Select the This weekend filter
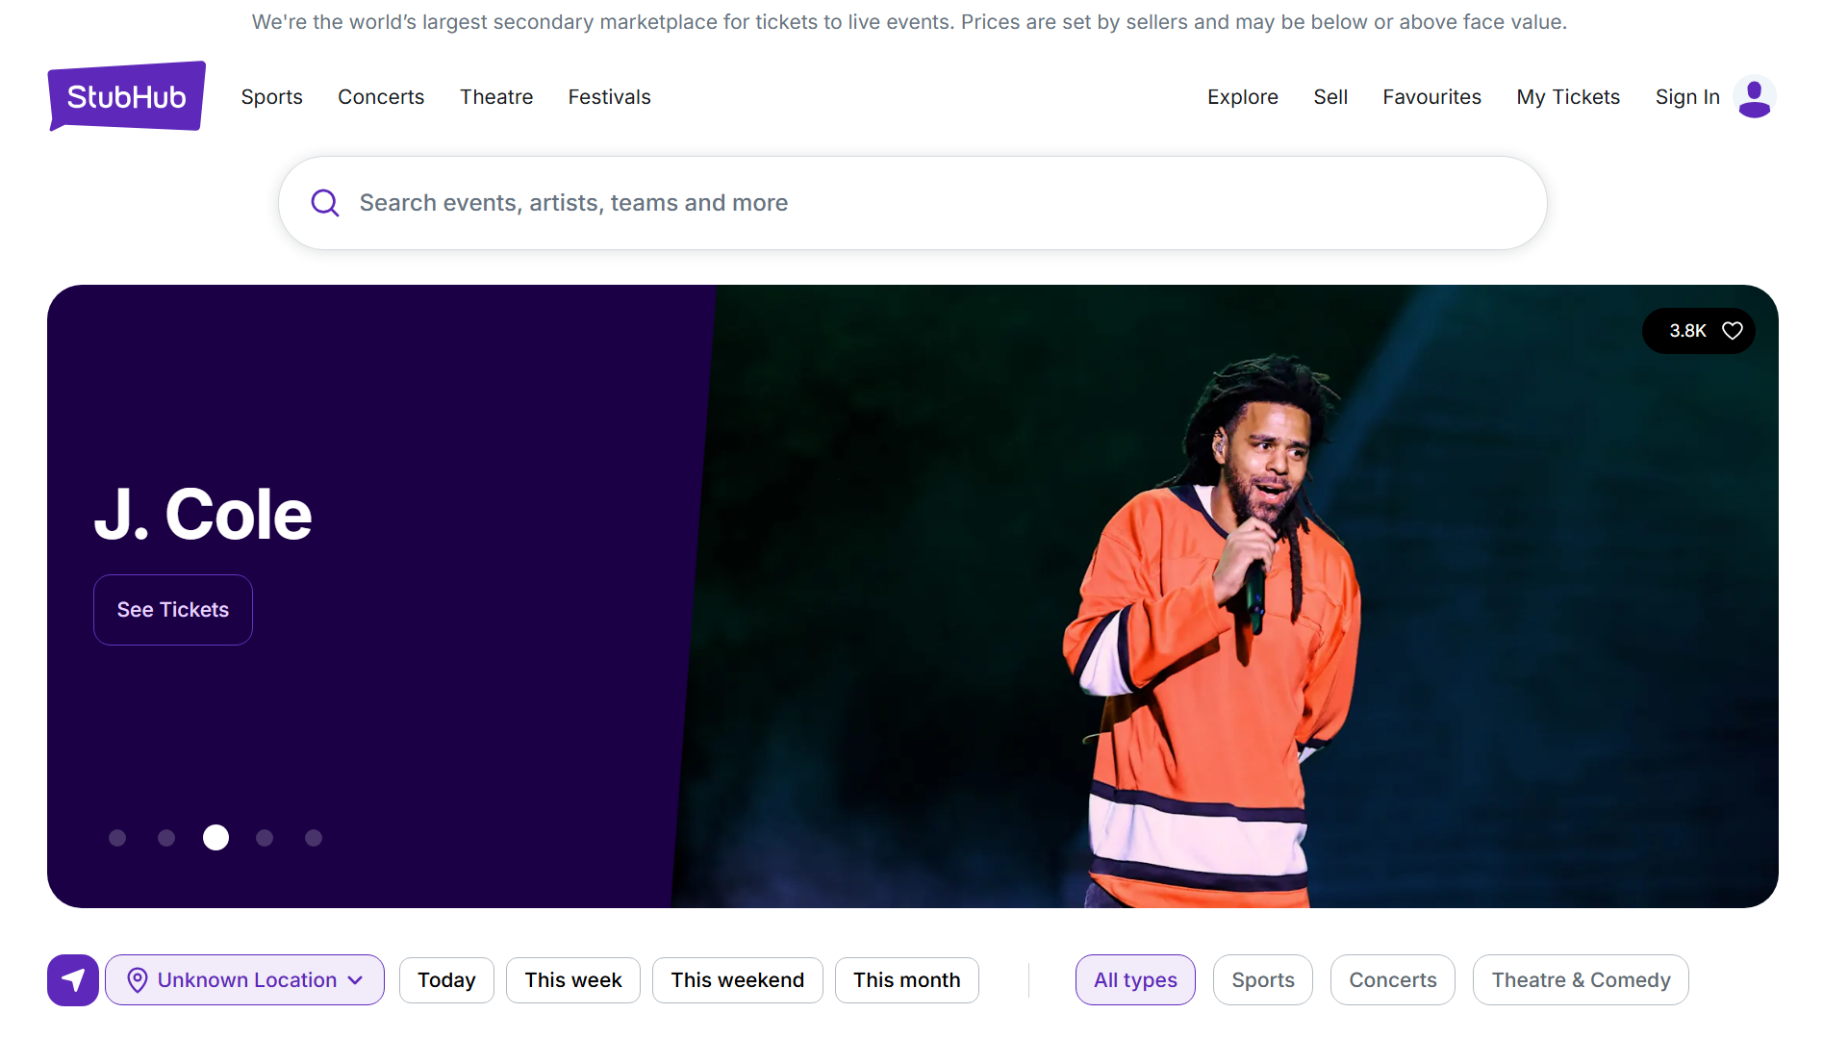 click(x=737, y=979)
